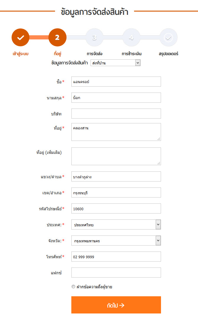The image size is (198, 320).
Task: Toggle the ฝากข้อความถึงผู้ขาย radio button
Action: (x=73, y=286)
